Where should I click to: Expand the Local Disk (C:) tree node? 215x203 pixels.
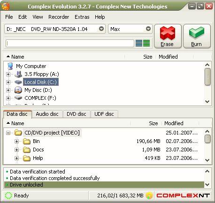(x=8, y=82)
